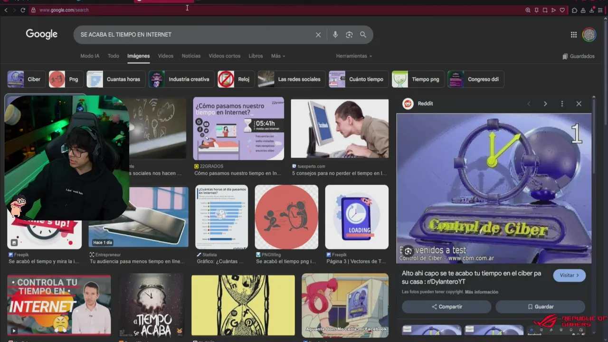Open the Reddit source icon in preview
This screenshot has height=342, width=608.
408,104
